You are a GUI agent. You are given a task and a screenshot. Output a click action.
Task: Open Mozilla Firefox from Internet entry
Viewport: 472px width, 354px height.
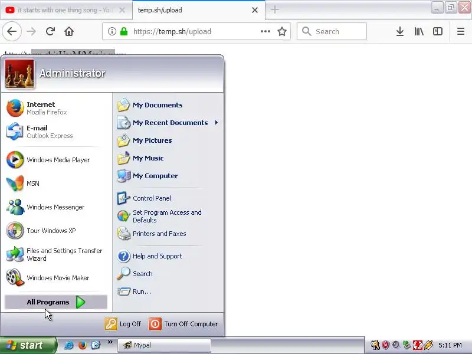click(x=55, y=108)
